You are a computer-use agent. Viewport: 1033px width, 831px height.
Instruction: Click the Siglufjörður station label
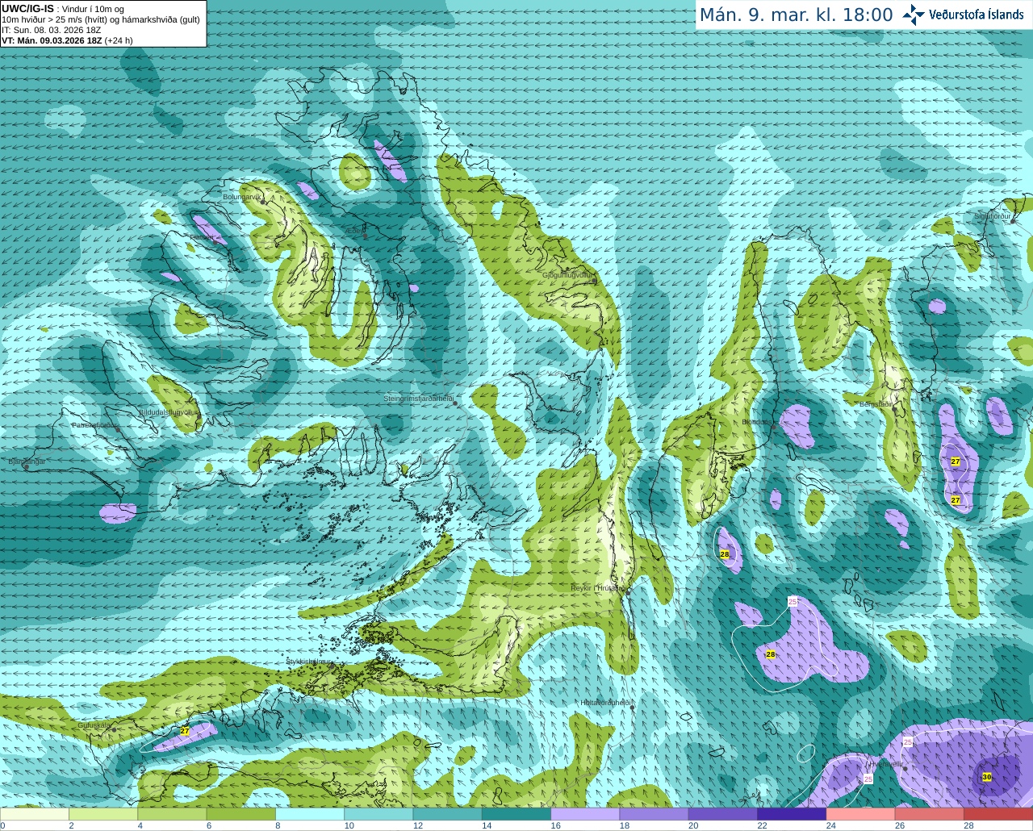993,216
